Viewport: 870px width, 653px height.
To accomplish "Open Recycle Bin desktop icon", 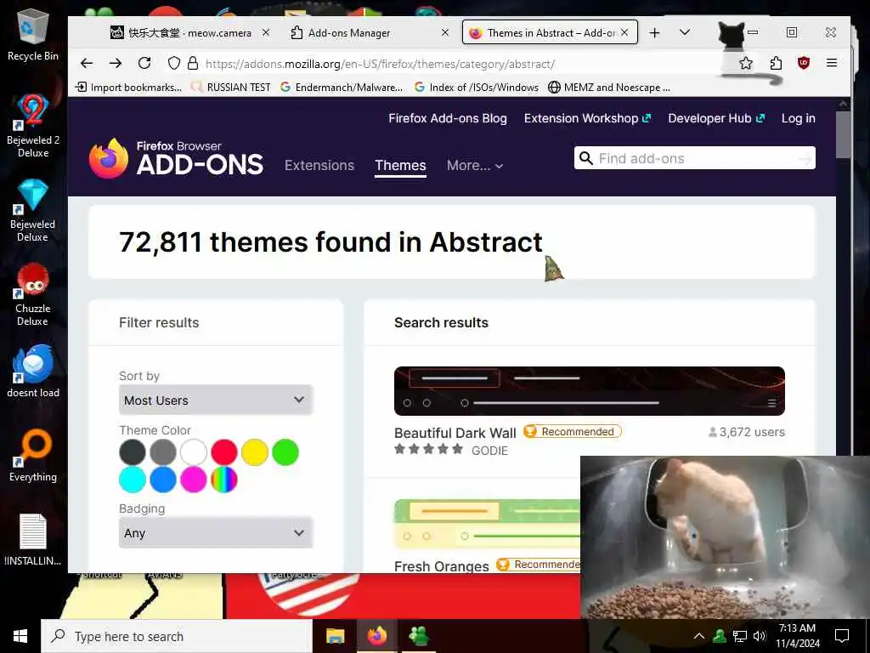I will click(x=33, y=36).
